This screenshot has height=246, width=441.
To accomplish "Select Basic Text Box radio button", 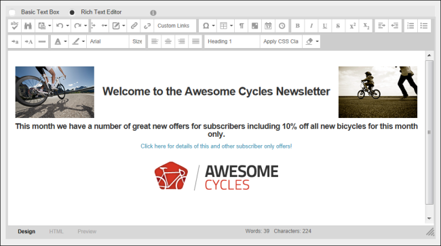I will tap(12, 12).
